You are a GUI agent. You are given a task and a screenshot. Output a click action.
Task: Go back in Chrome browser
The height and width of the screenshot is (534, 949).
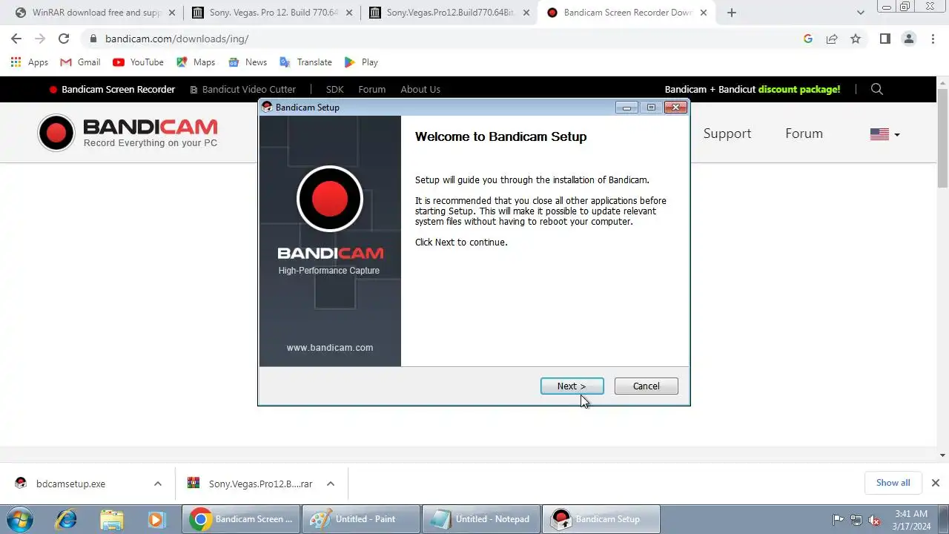click(x=16, y=39)
